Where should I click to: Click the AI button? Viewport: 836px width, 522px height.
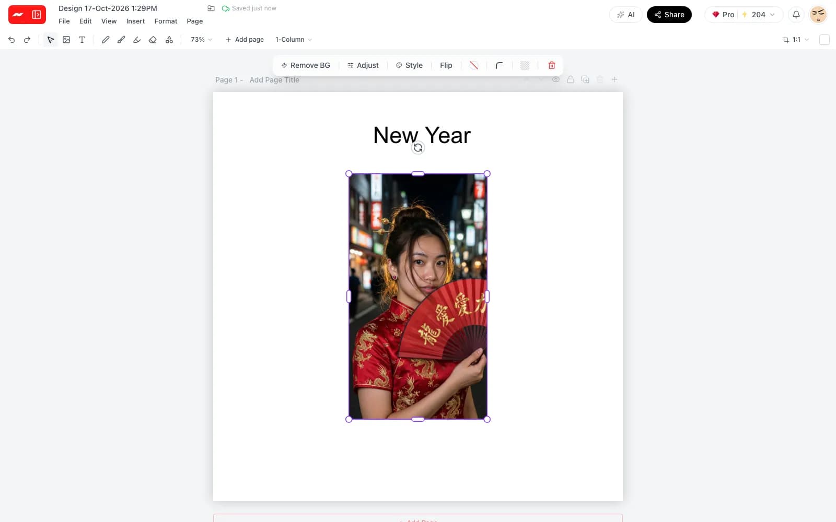click(626, 15)
